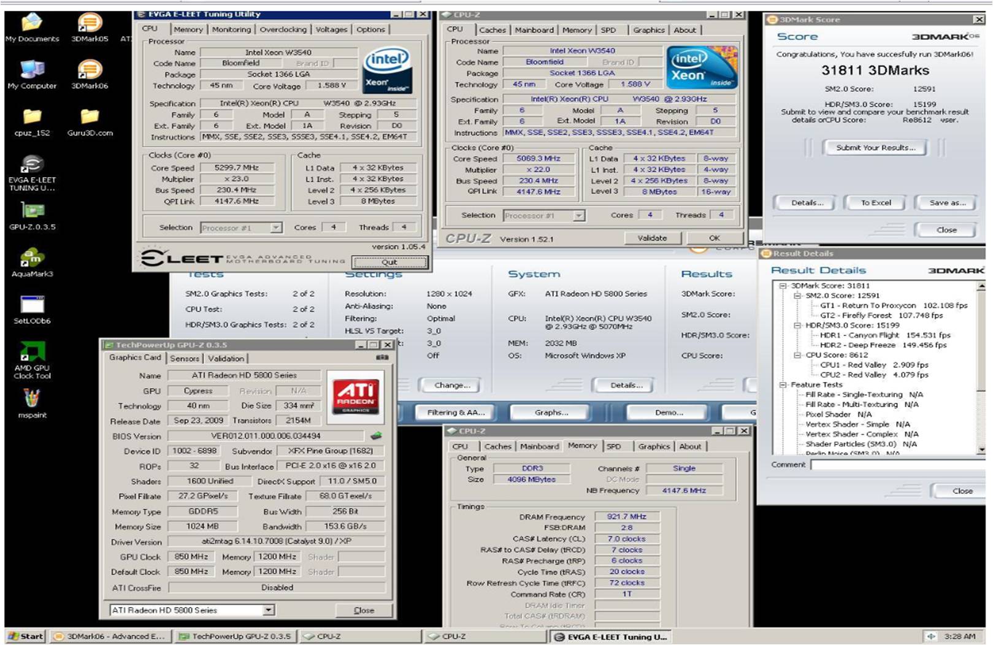
Task: Select the GPU-Z.0.3.5 desktop icon
Action: click(x=32, y=216)
